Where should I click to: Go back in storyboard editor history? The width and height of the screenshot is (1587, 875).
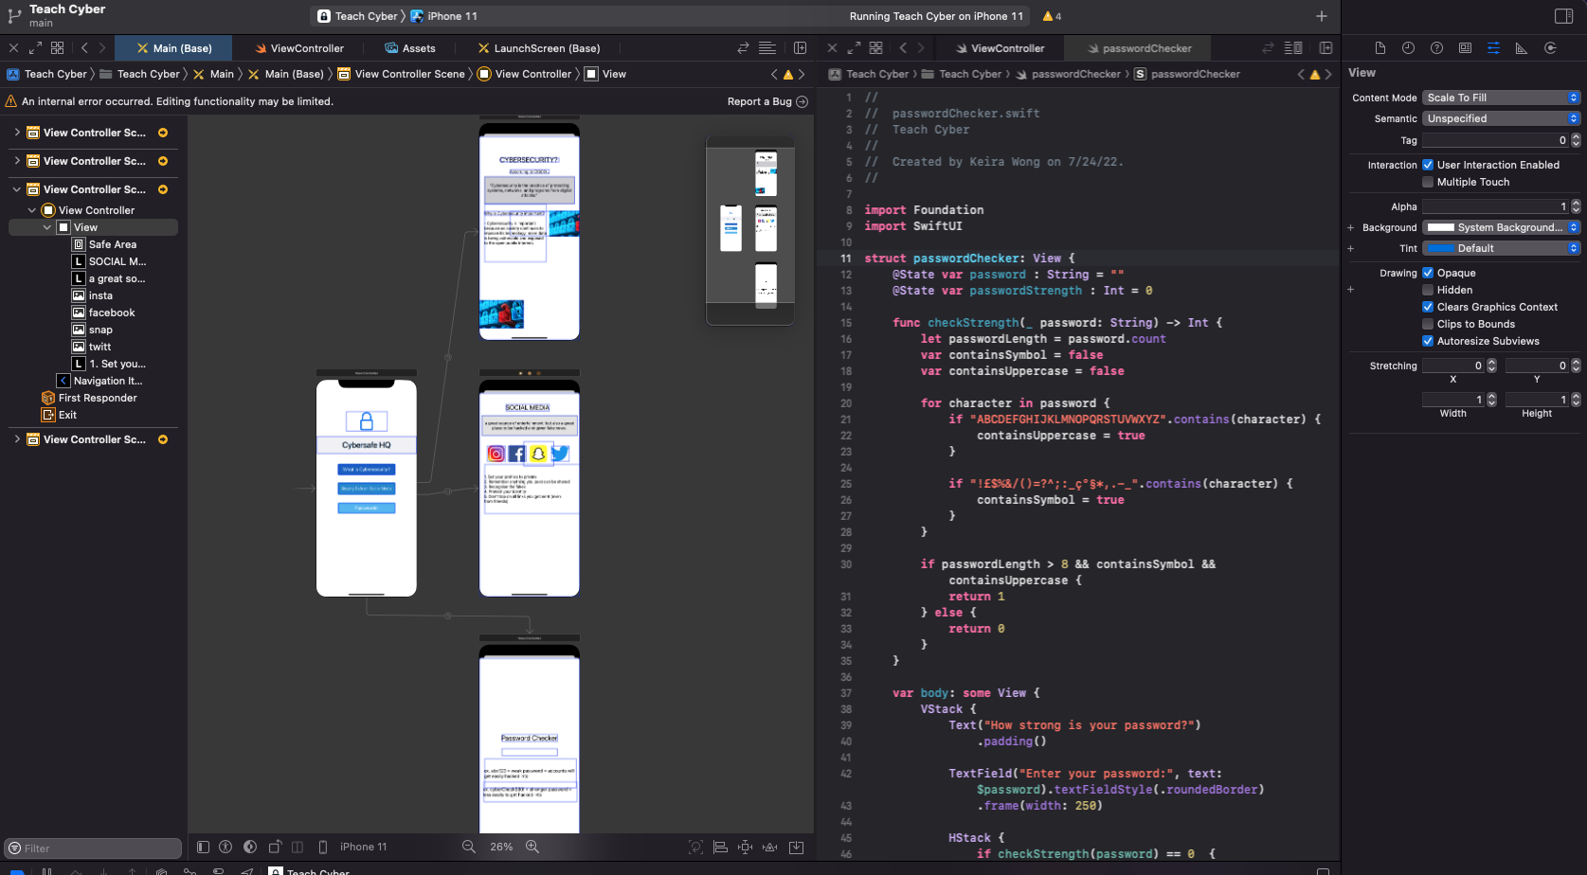[84, 48]
